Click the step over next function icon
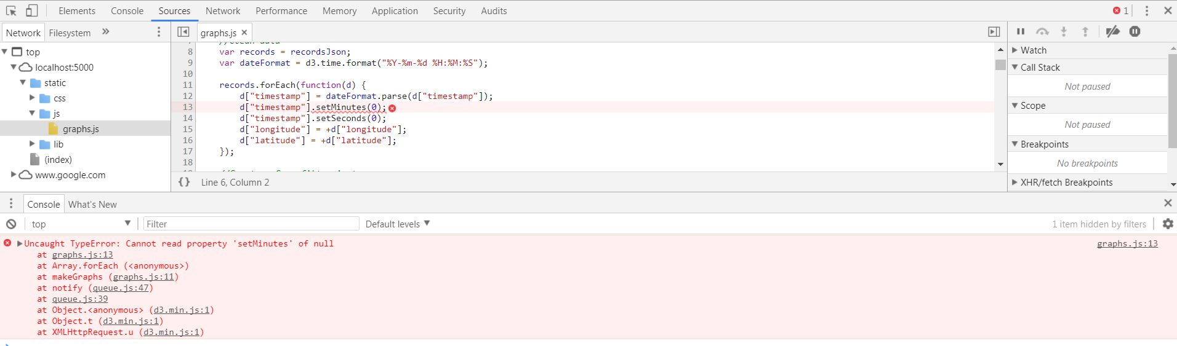This screenshot has width=1177, height=346. click(1042, 31)
